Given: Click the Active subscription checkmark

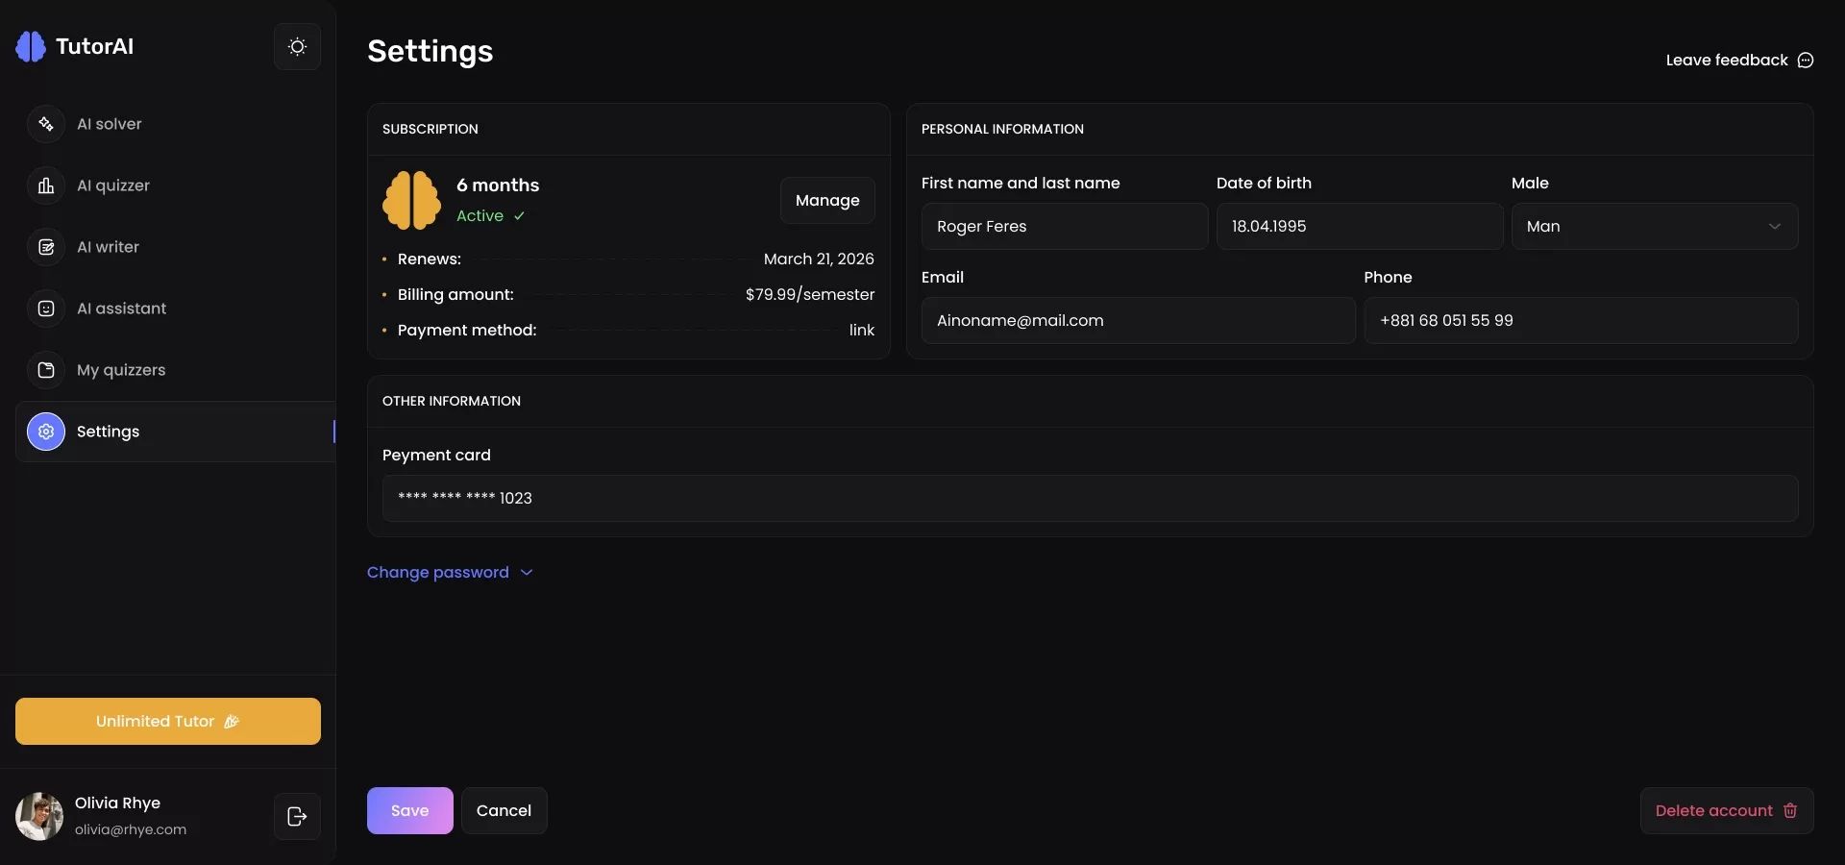Looking at the screenshot, I should coord(519,215).
